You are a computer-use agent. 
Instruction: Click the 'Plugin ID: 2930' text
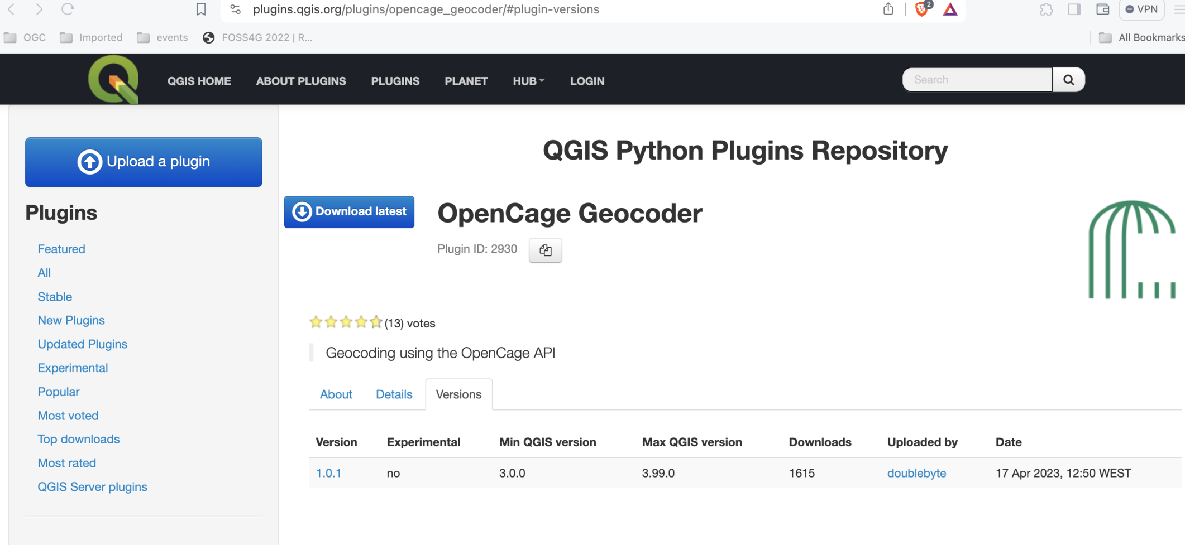(477, 249)
